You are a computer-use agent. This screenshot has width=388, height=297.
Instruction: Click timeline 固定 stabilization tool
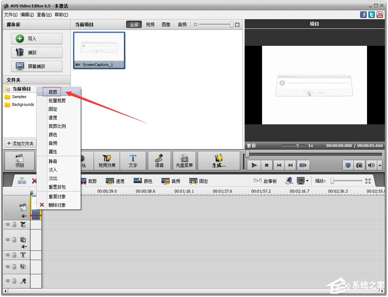(198, 181)
